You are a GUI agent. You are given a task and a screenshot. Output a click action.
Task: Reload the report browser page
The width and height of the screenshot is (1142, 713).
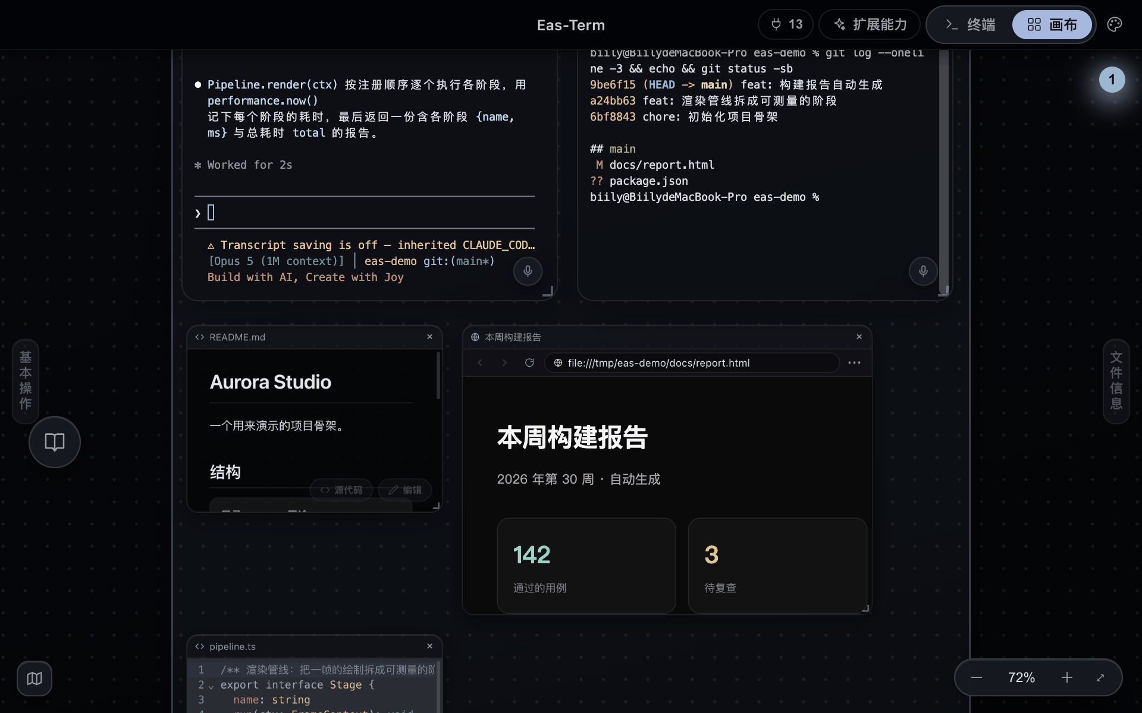(x=529, y=362)
